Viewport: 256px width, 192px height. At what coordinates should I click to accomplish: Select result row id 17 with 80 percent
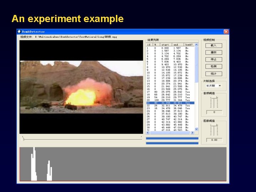click(x=170, y=92)
